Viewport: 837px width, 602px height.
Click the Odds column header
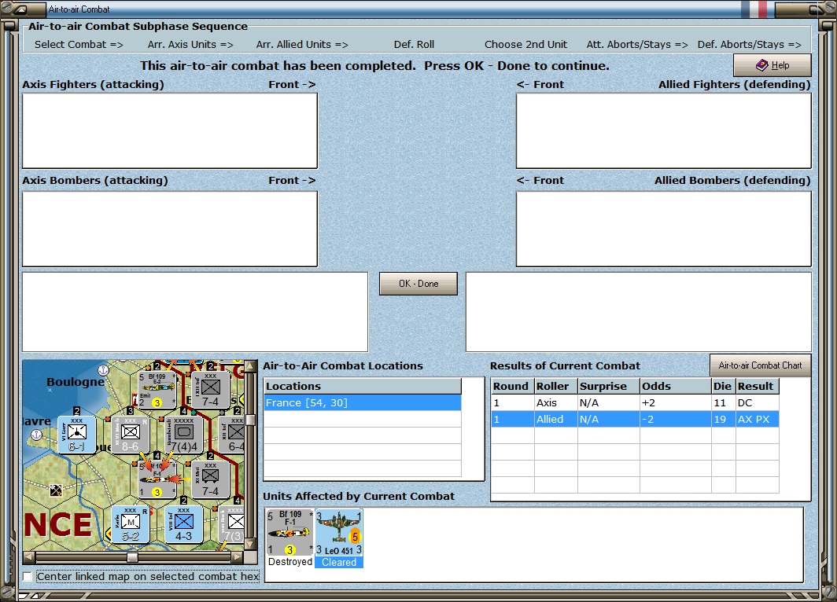click(x=675, y=386)
